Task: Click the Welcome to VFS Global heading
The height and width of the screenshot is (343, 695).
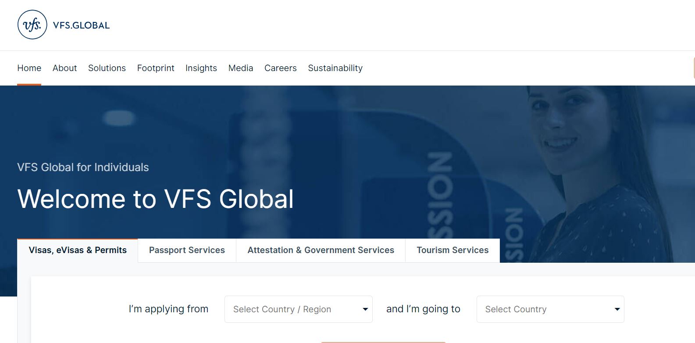Action: point(156,199)
